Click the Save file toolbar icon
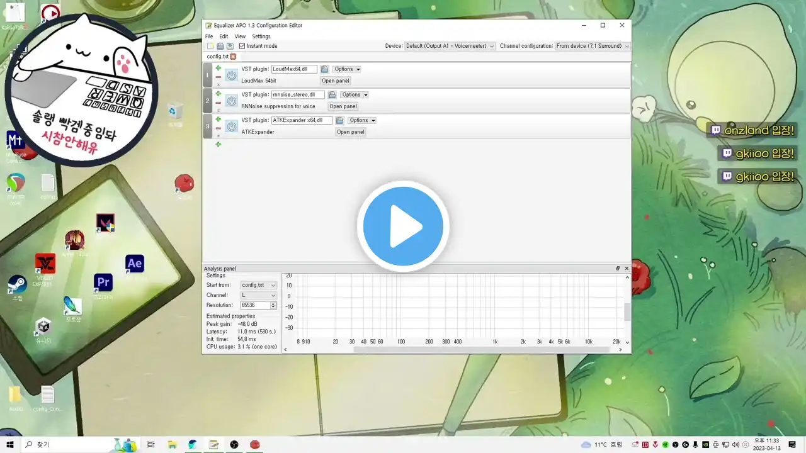Viewport: 806px width, 453px height. [x=230, y=46]
